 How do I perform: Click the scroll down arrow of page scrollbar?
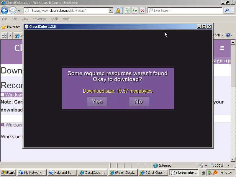coord(233,159)
